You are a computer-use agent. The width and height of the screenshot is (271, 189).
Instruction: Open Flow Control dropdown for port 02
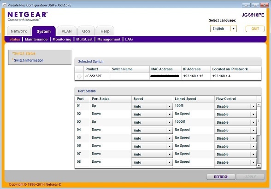[236, 115]
